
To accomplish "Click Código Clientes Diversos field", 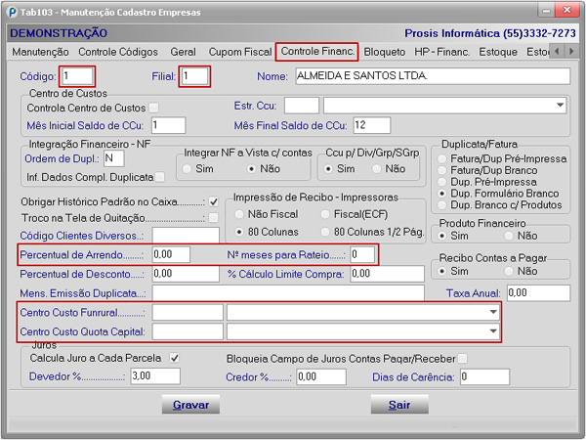I will click(x=186, y=236).
